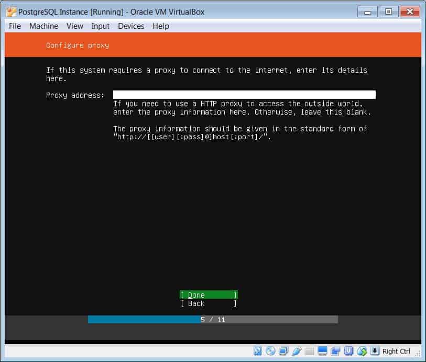Click the optical drive status icon
This screenshot has width=426, height=362.
point(270,351)
